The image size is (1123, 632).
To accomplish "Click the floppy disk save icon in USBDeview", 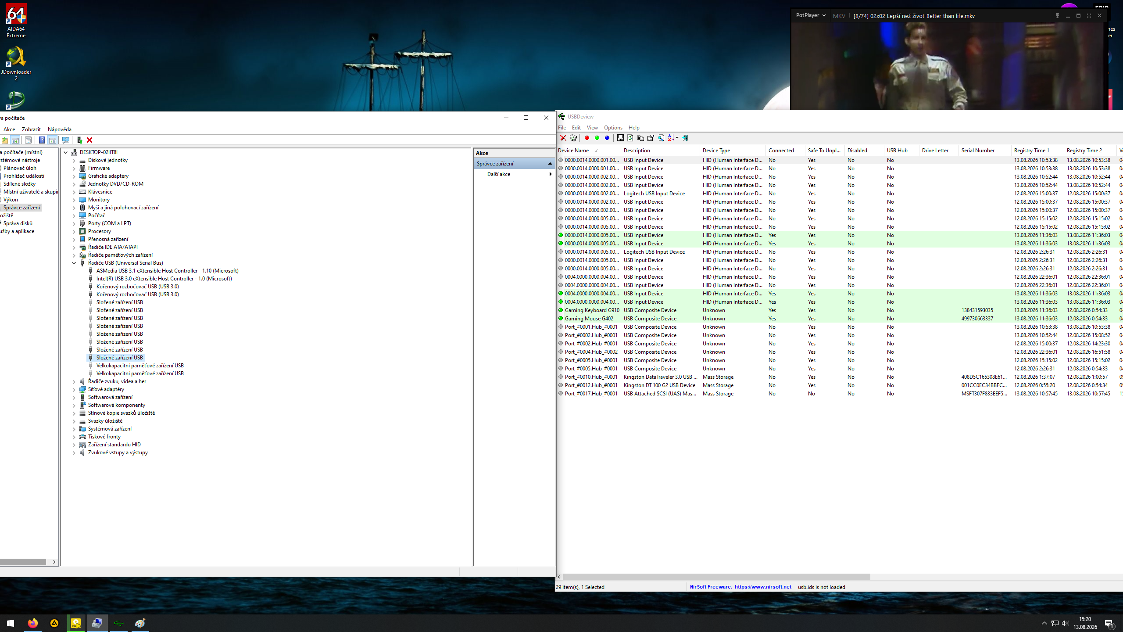I will [620, 138].
